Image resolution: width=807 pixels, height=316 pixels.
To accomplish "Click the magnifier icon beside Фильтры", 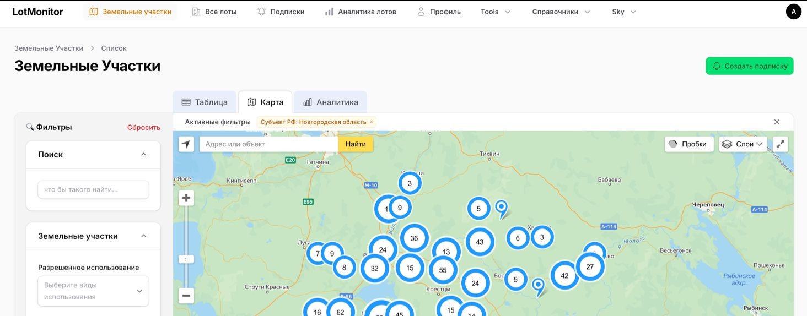I will coord(30,127).
